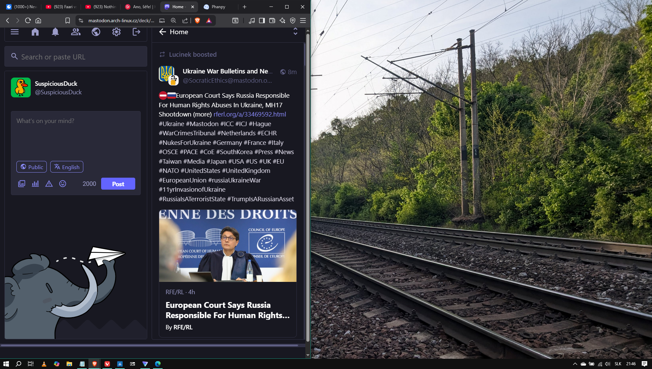Toggle the content warning triangle icon
Image resolution: width=652 pixels, height=369 pixels.
(49, 184)
